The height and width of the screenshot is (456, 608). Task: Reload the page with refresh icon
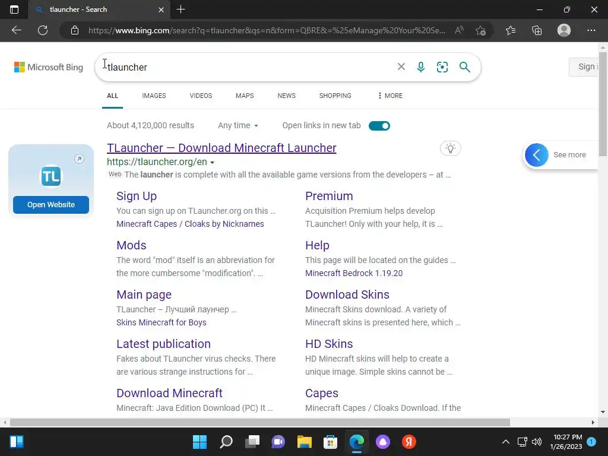(43, 30)
